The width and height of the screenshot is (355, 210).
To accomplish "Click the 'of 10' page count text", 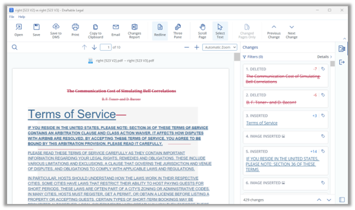I will click(x=116, y=48).
